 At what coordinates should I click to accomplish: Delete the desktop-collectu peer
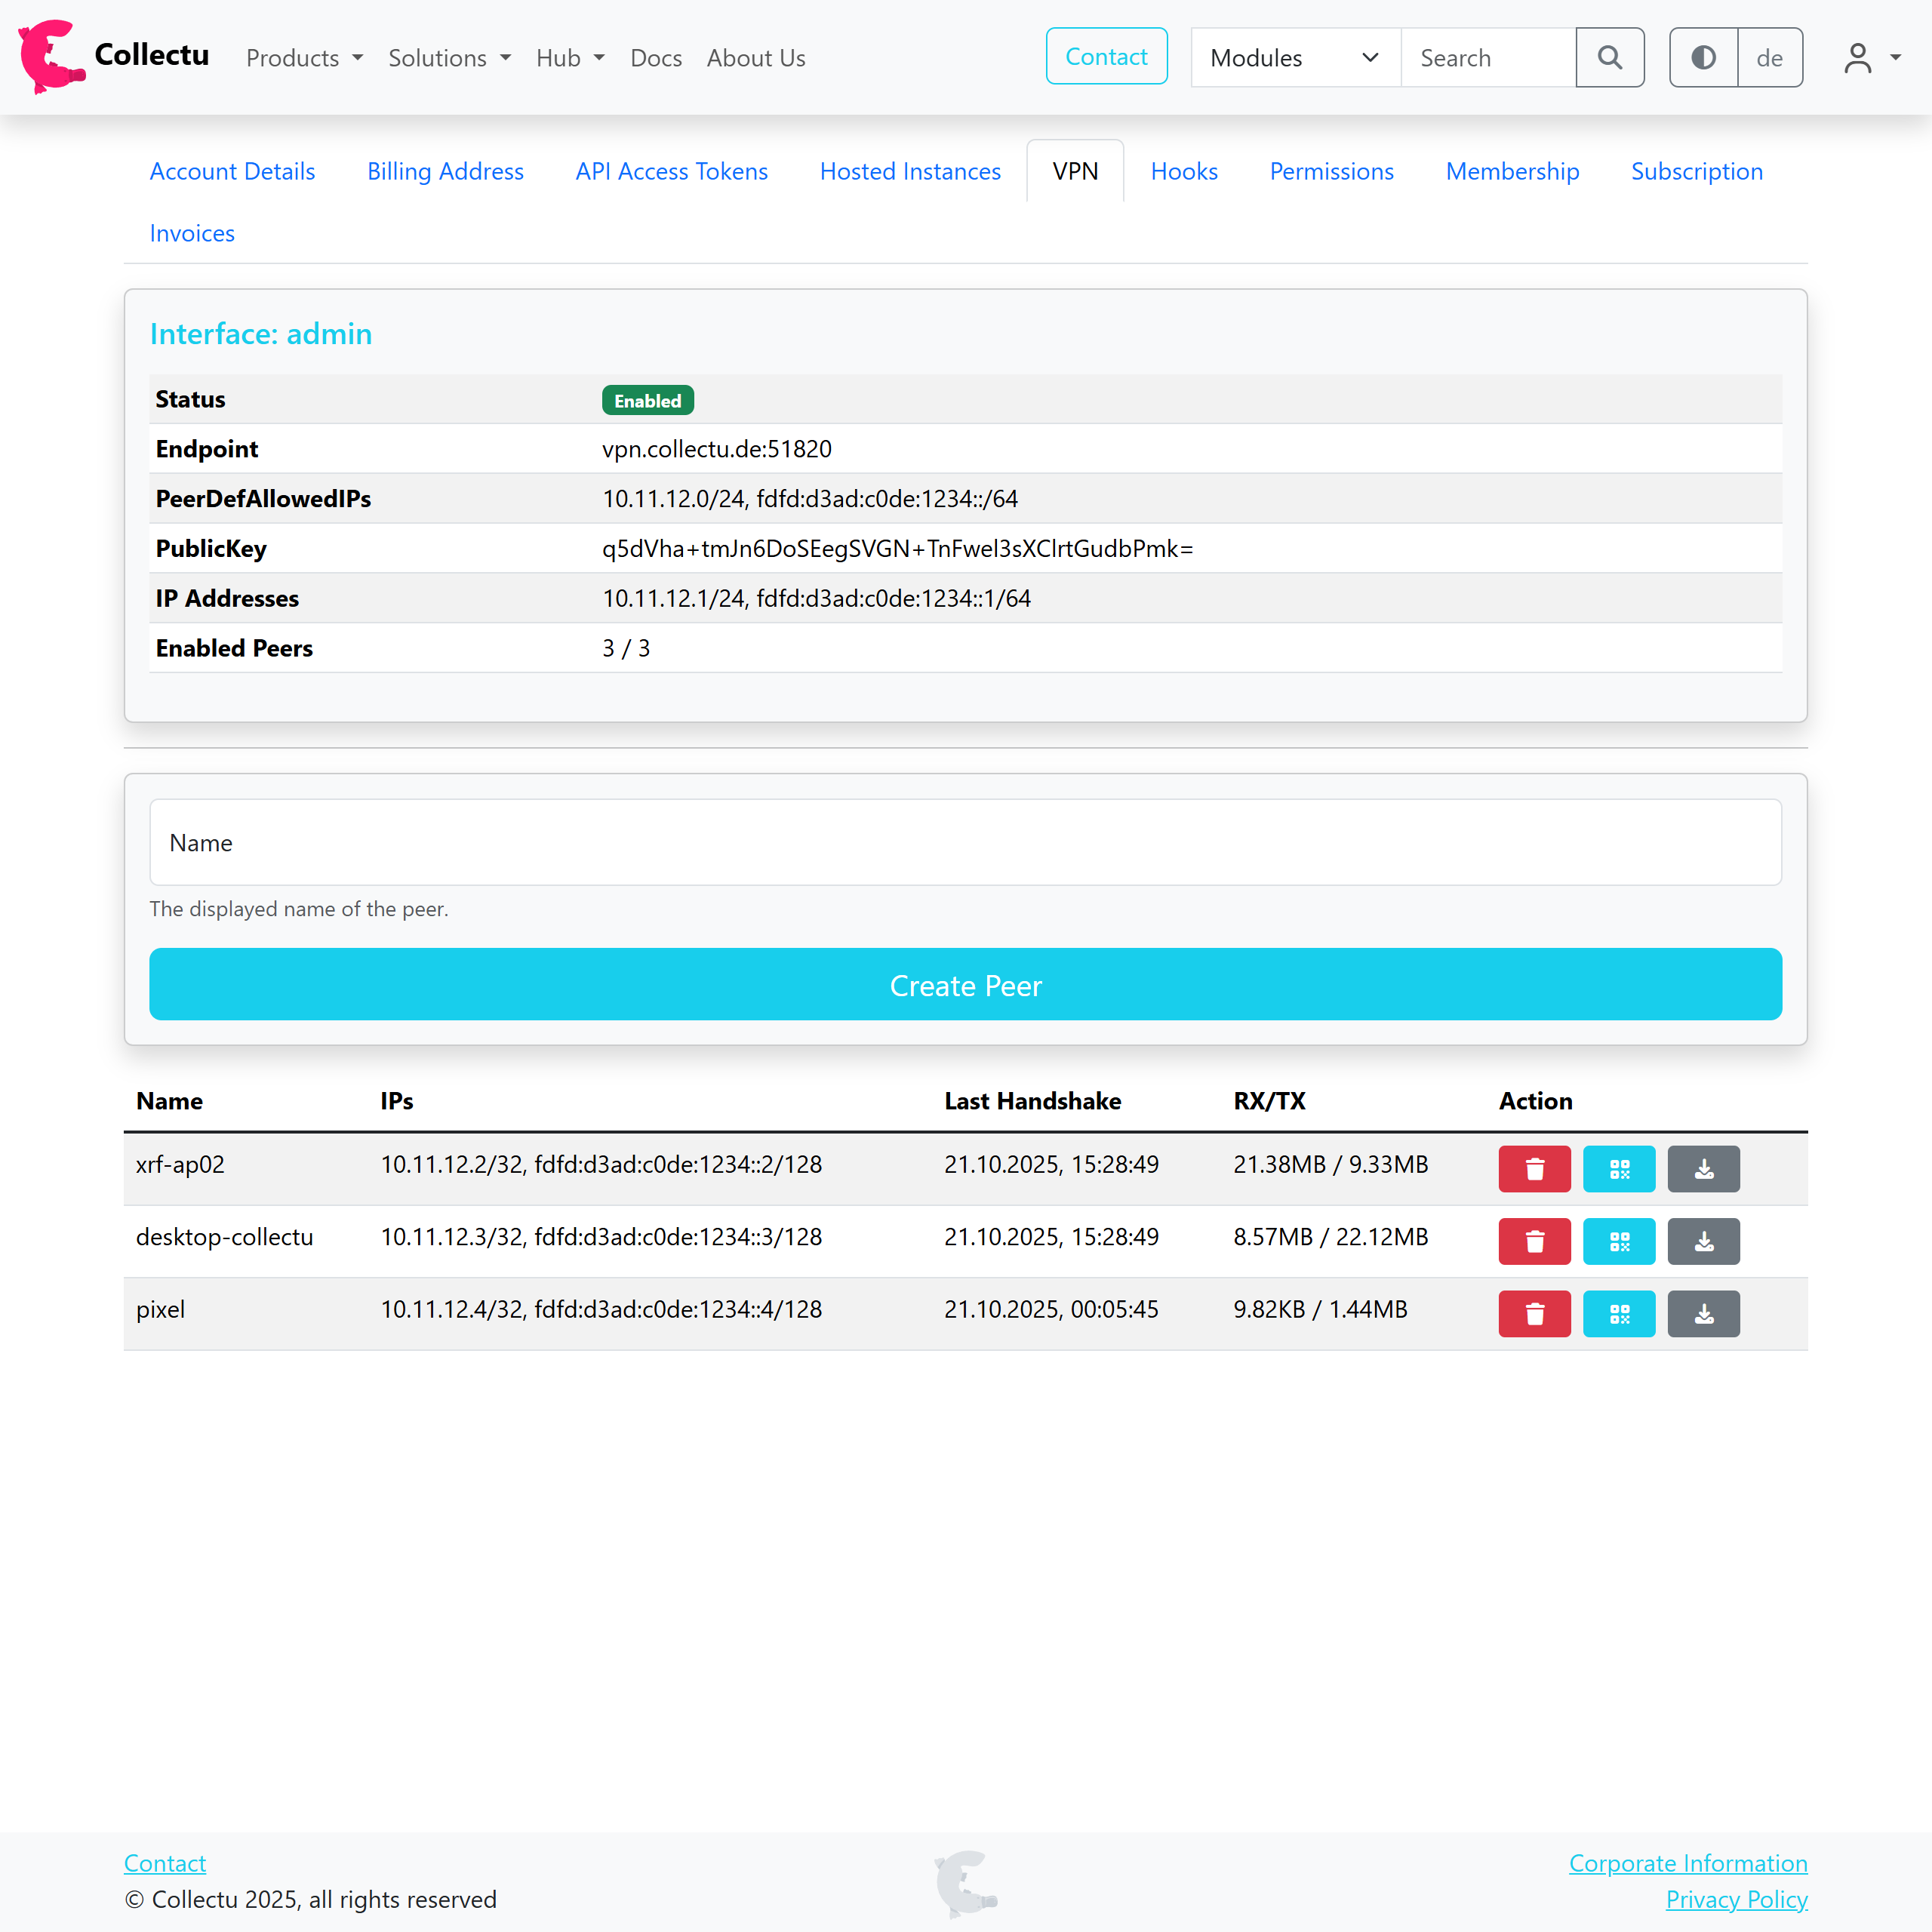coord(1534,1241)
